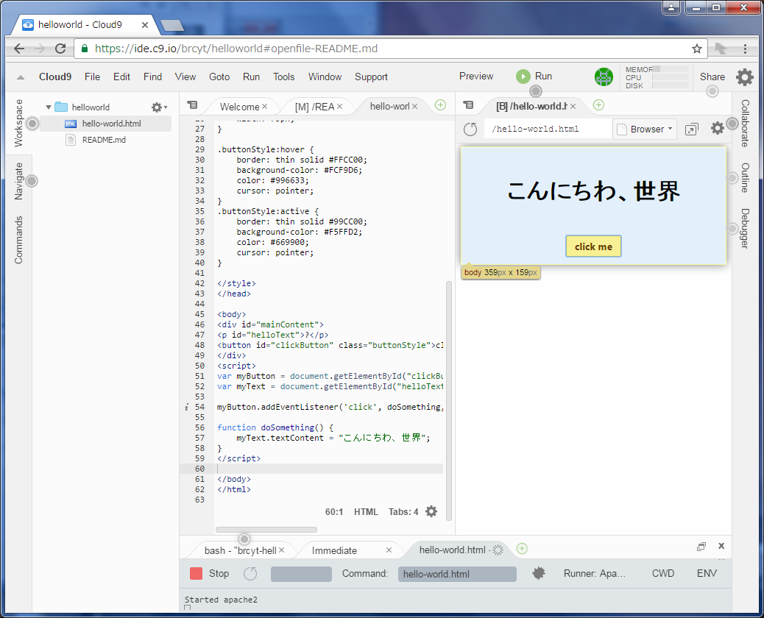The image size is (764, 618).
Task: Switch to the Immediate tab
Action: [x=334, y=550]
